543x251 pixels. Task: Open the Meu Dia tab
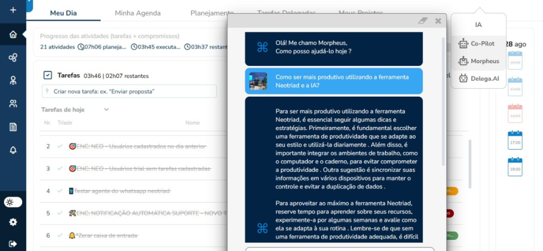(64, 13)
